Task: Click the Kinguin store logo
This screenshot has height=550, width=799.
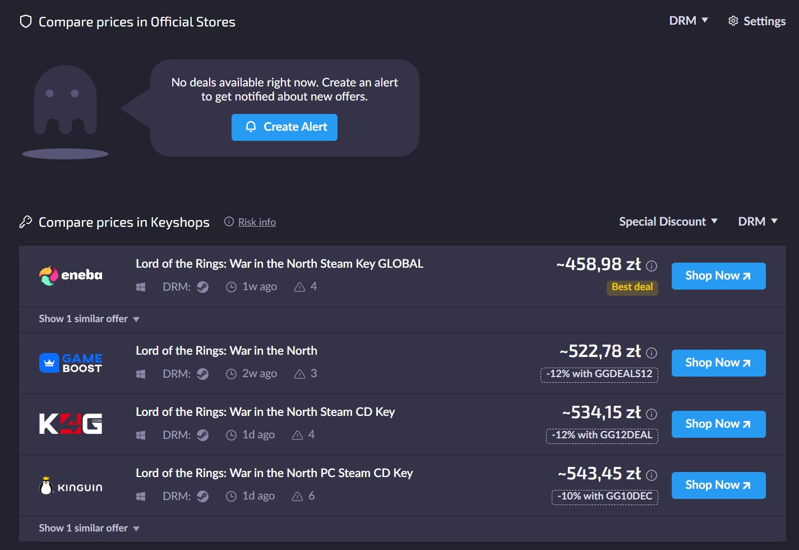Action: point(71,486)
